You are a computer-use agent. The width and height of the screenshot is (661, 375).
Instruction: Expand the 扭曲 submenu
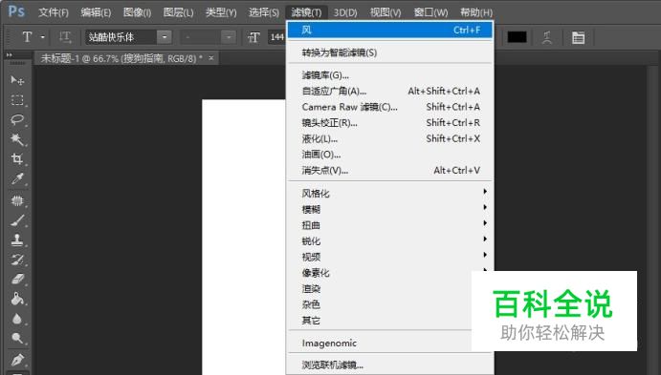(390, 225)
